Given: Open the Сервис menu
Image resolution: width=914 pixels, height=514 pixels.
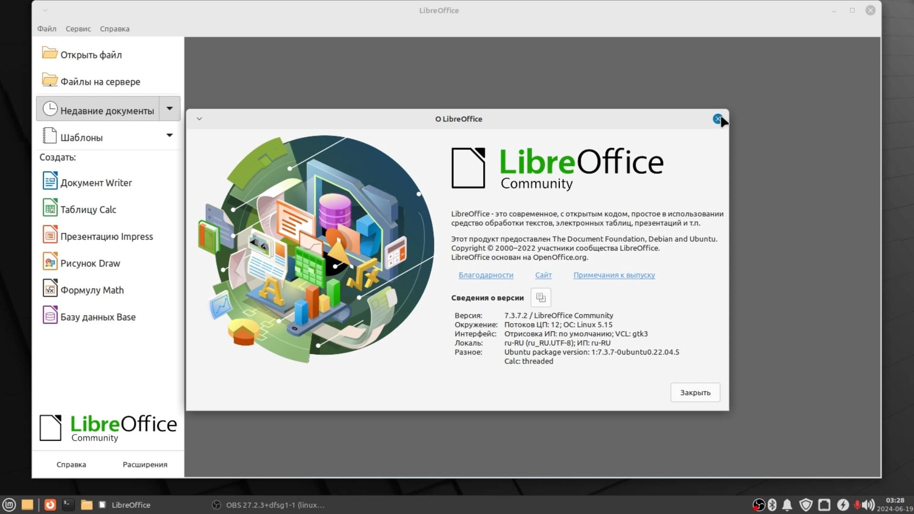Looking at the screenshot, I should point(78,29).
